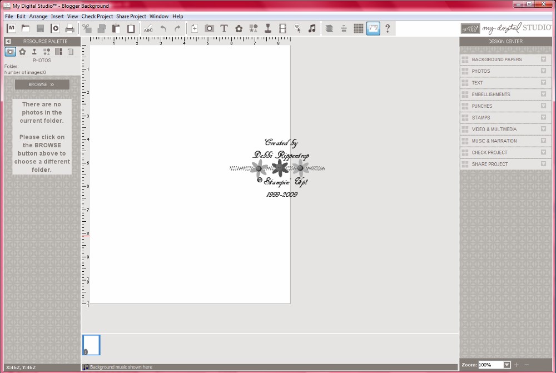The height and width of the screenshot is (373, 556).
Task: Open the Insert menu
Action: click(57, 16)
